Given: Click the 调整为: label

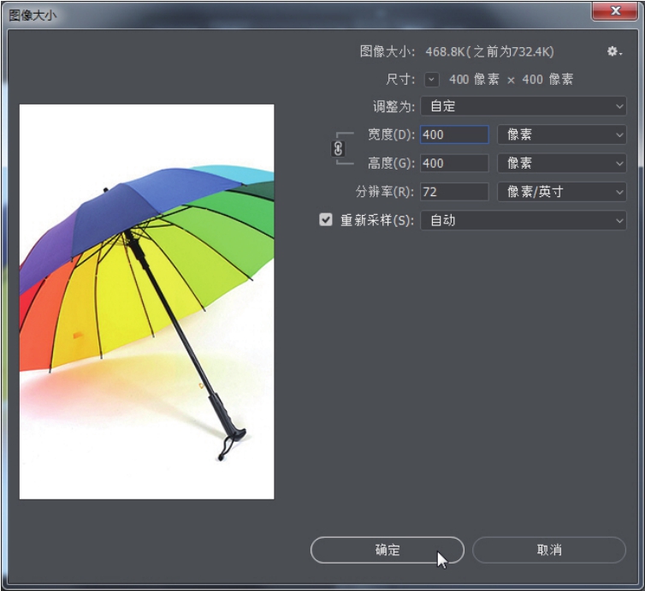Looking at the screenshot, I should [x=394, y=107].
